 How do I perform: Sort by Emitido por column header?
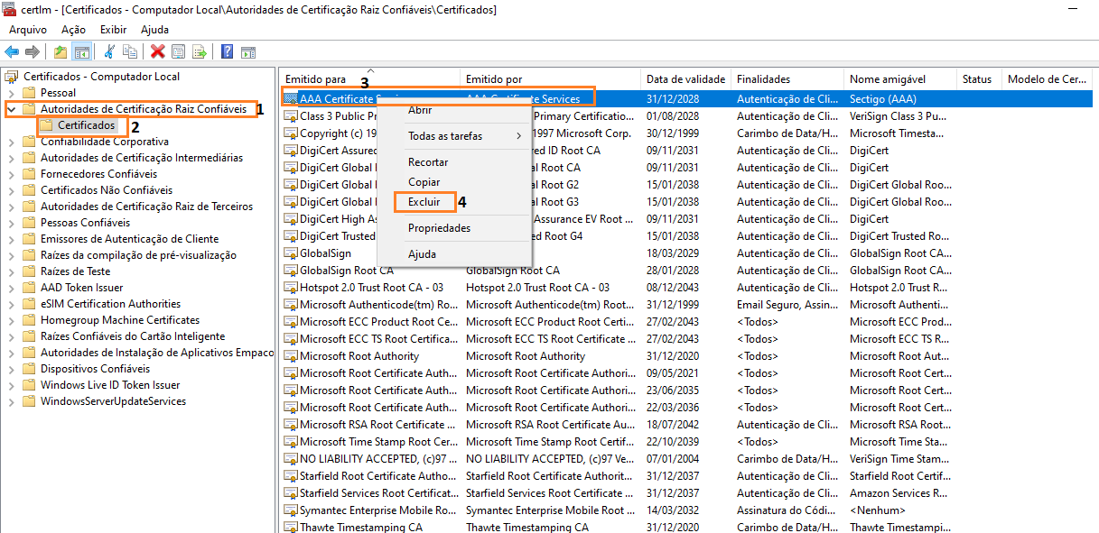tap(551, 79)
